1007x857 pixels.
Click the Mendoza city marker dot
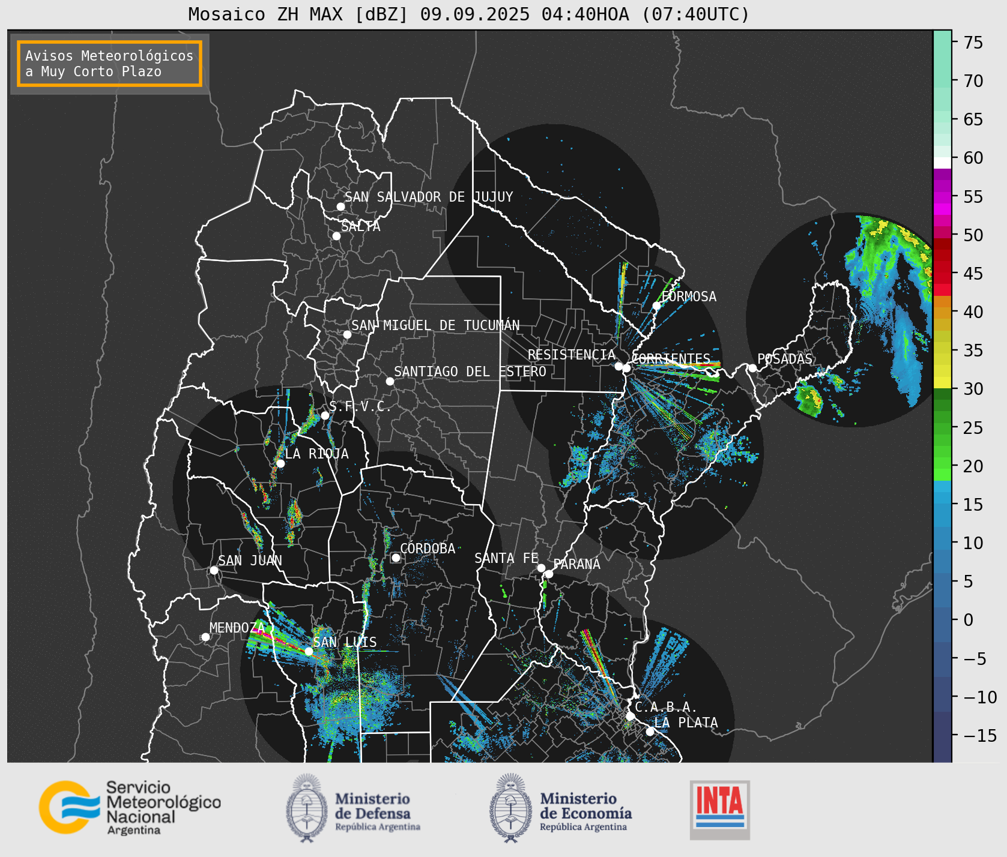pos(205,637)
